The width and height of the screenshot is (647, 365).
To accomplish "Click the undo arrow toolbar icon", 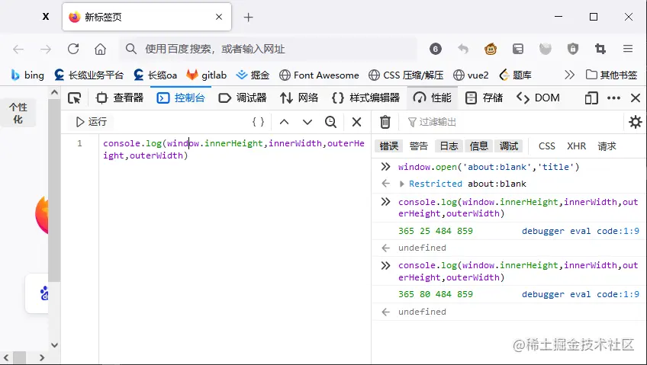I will 463,49.
